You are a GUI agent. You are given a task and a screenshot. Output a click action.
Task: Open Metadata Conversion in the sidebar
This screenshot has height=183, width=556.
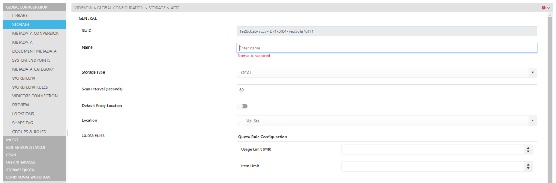35,33
